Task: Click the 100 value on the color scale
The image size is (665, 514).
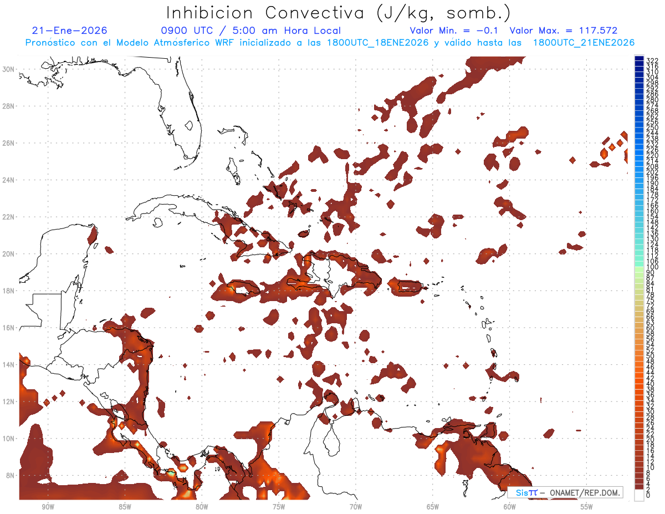Action: click(652, 267)
